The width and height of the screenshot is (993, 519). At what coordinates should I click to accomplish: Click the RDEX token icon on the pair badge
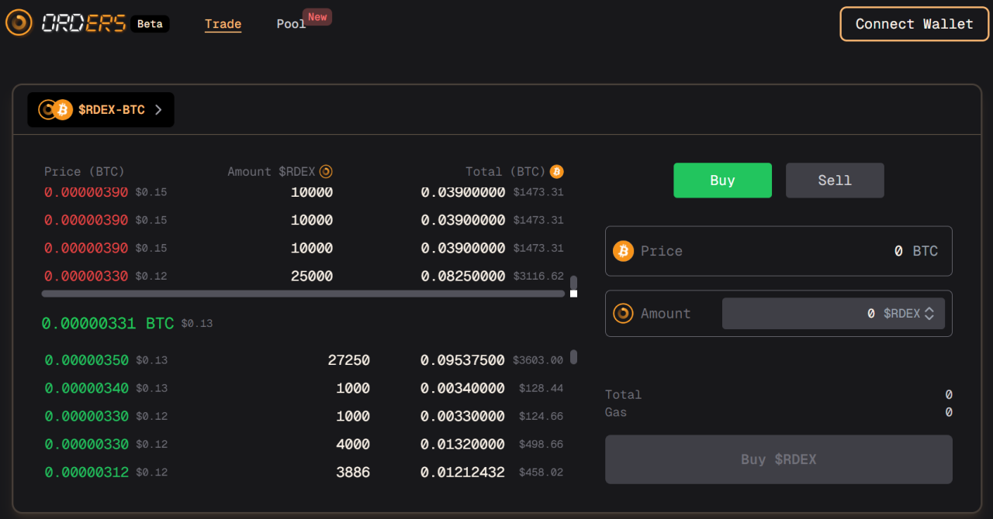[x=48, y=109]
